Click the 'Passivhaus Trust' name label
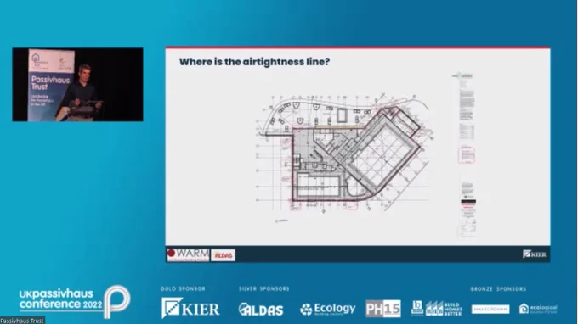The image size is (578, 324). click(22, 321)
